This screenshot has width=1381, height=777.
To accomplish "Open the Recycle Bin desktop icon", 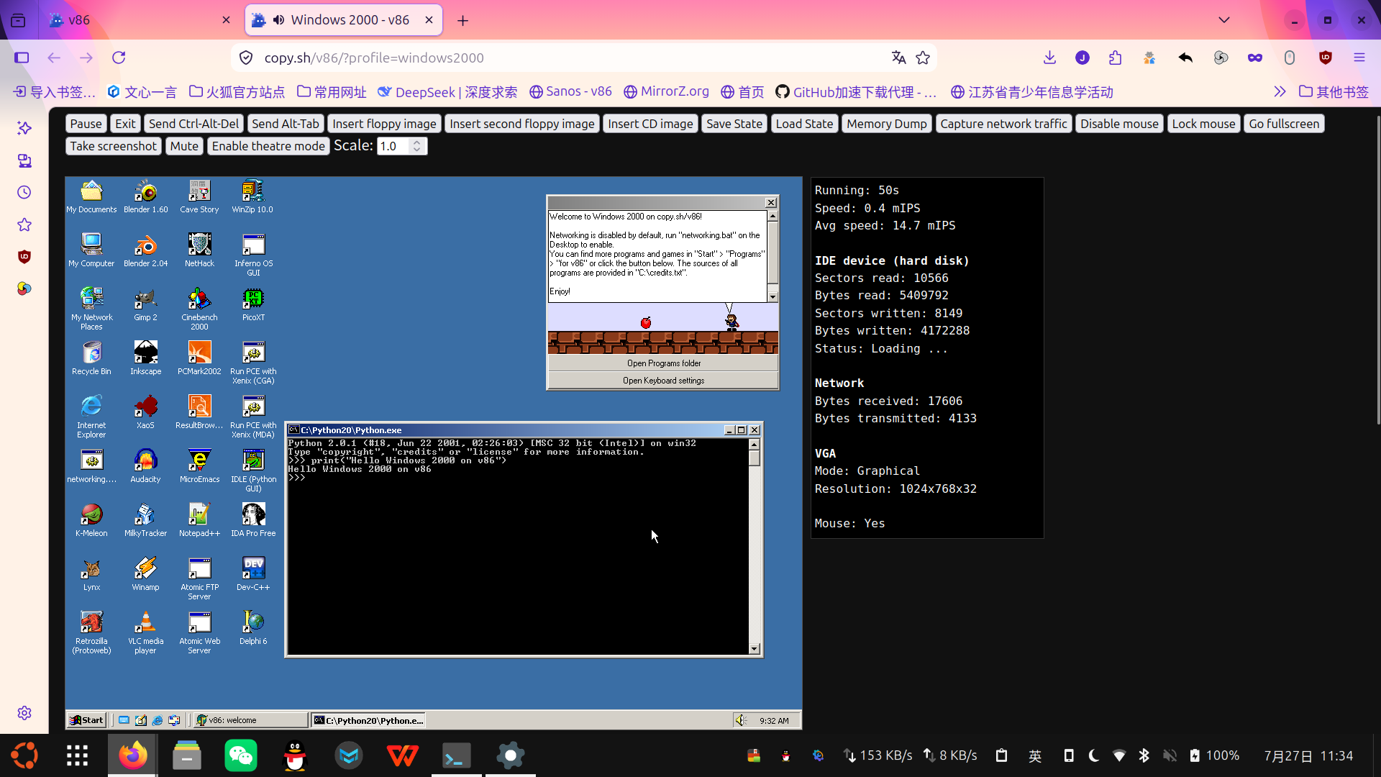I will [x=91, y=358].
